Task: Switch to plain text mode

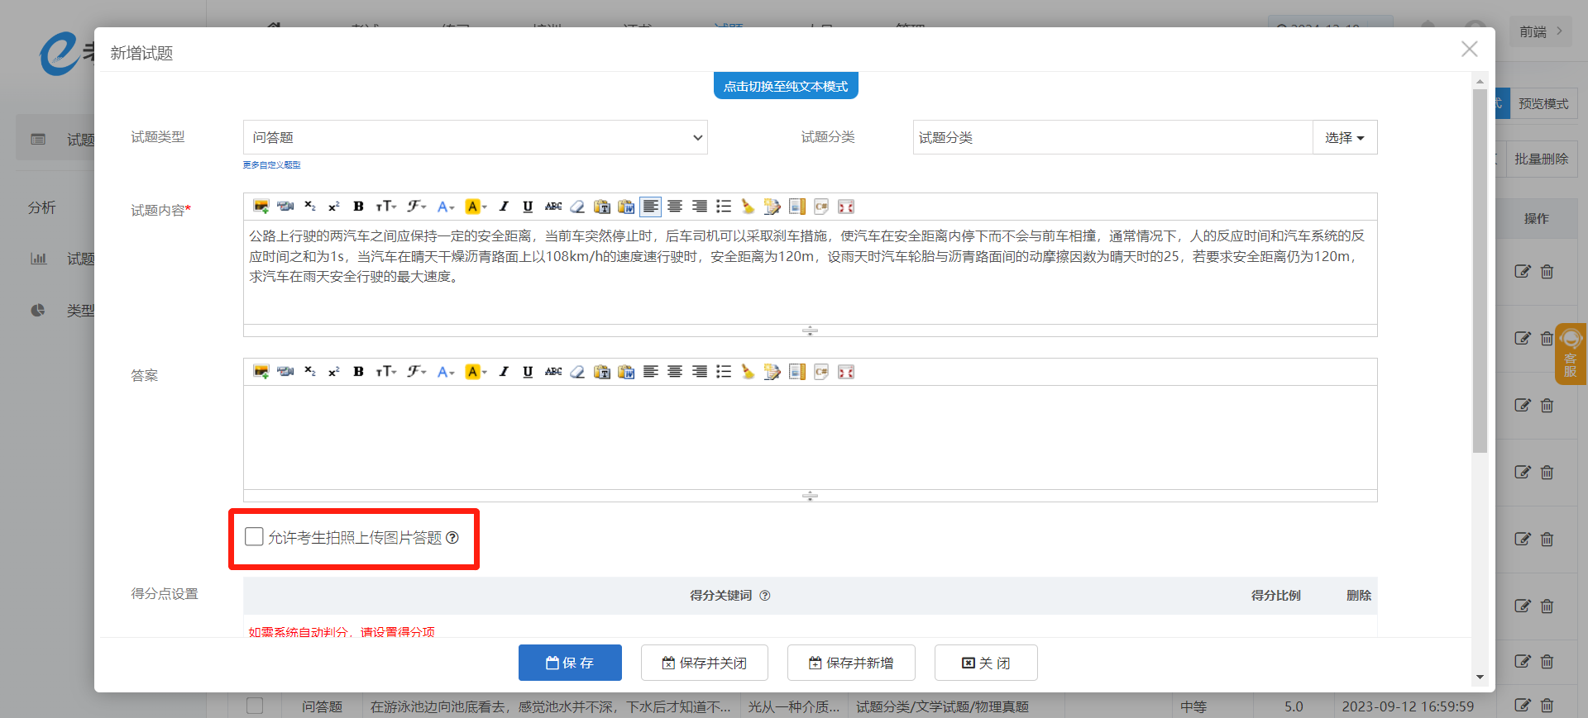Action: [x=785, y=86]
